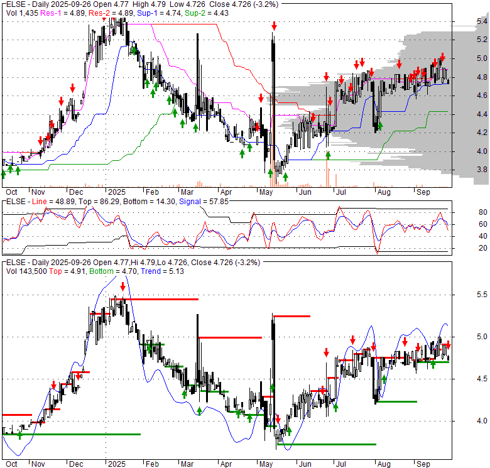
Task: Click 'May' on the top chart time axis
Action: tap(266, 192)
